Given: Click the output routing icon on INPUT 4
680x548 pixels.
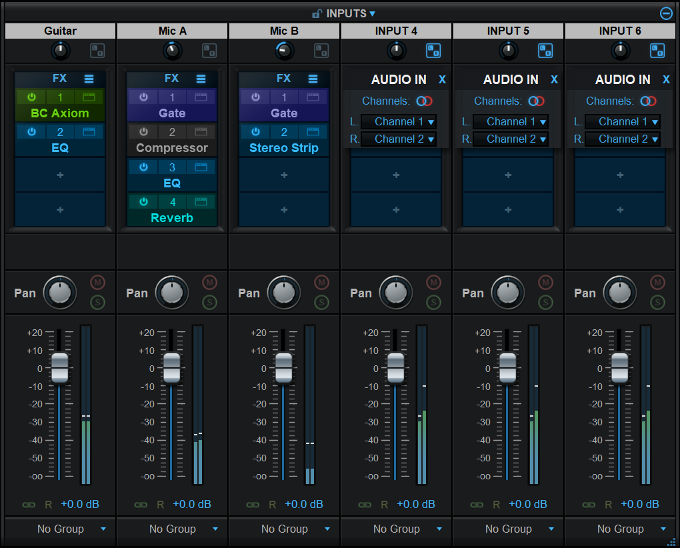Looking at the screenshot, I should [433, 50].
